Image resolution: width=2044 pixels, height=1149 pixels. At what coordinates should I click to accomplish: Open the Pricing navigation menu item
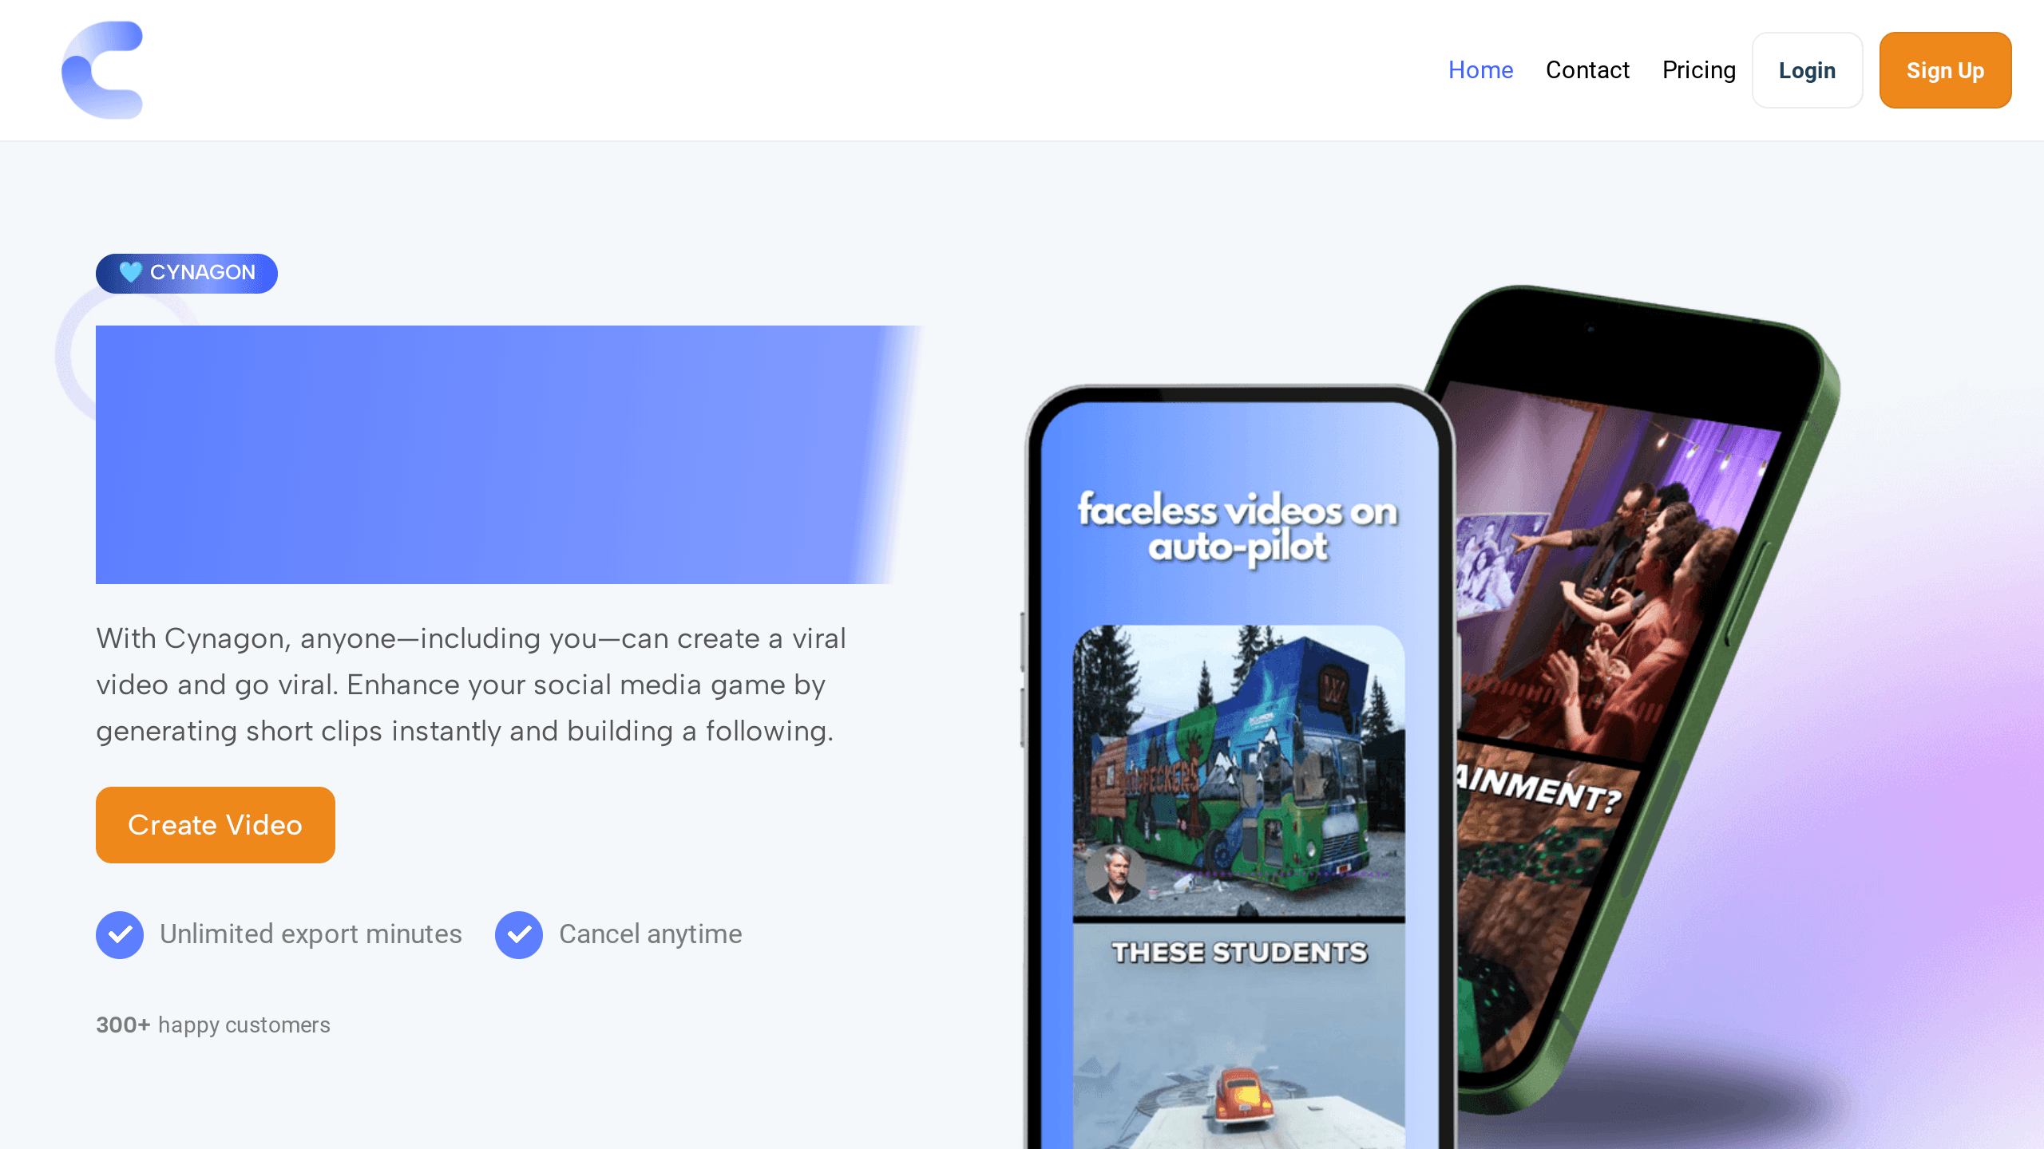pos(1698,70)
